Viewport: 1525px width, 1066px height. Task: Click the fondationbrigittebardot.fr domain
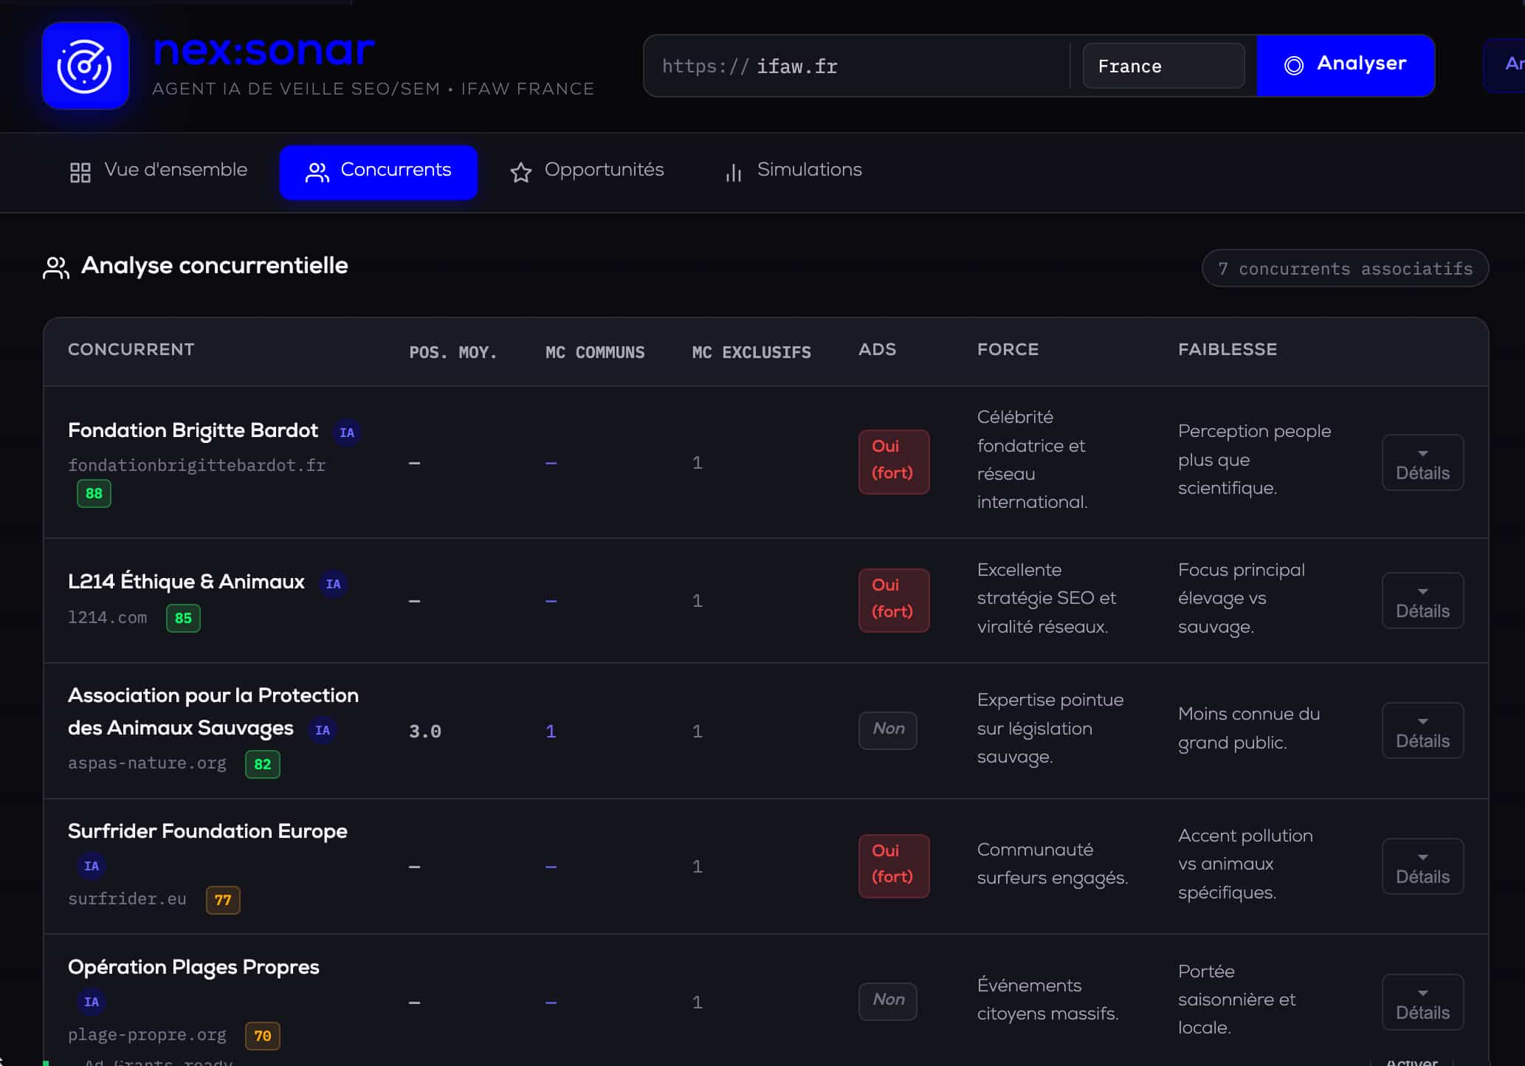[x=197, y=465]
